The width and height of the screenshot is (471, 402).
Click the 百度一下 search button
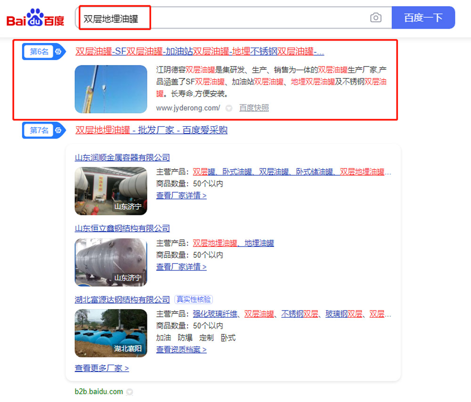pyautogui.click(x=423, y=18)
